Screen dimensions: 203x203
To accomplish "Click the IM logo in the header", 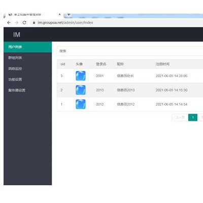I will tap(17, 35).
